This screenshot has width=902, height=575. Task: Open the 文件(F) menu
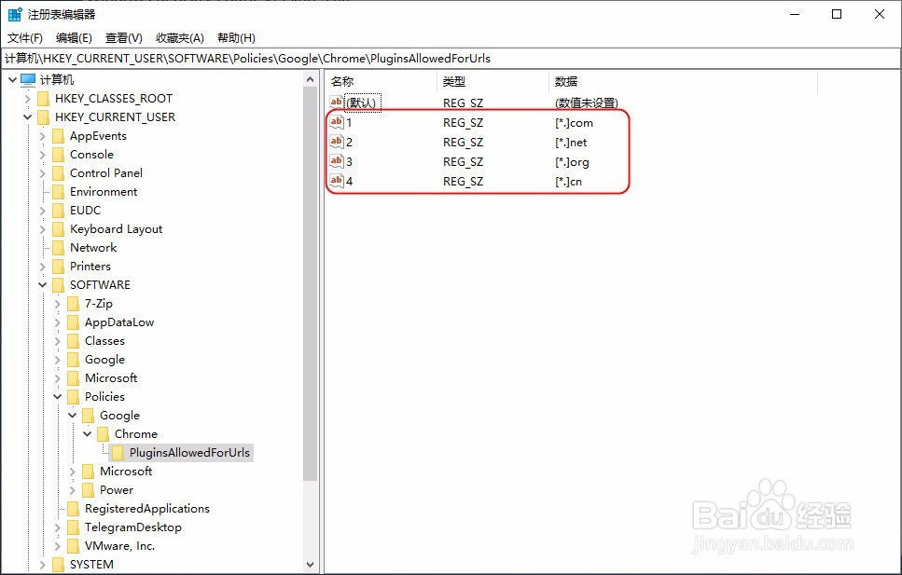click(x=25, y=38)
